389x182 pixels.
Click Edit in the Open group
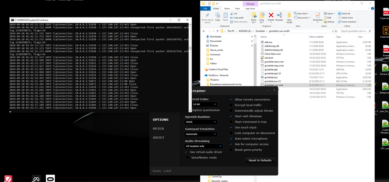(x=328, y=18)
